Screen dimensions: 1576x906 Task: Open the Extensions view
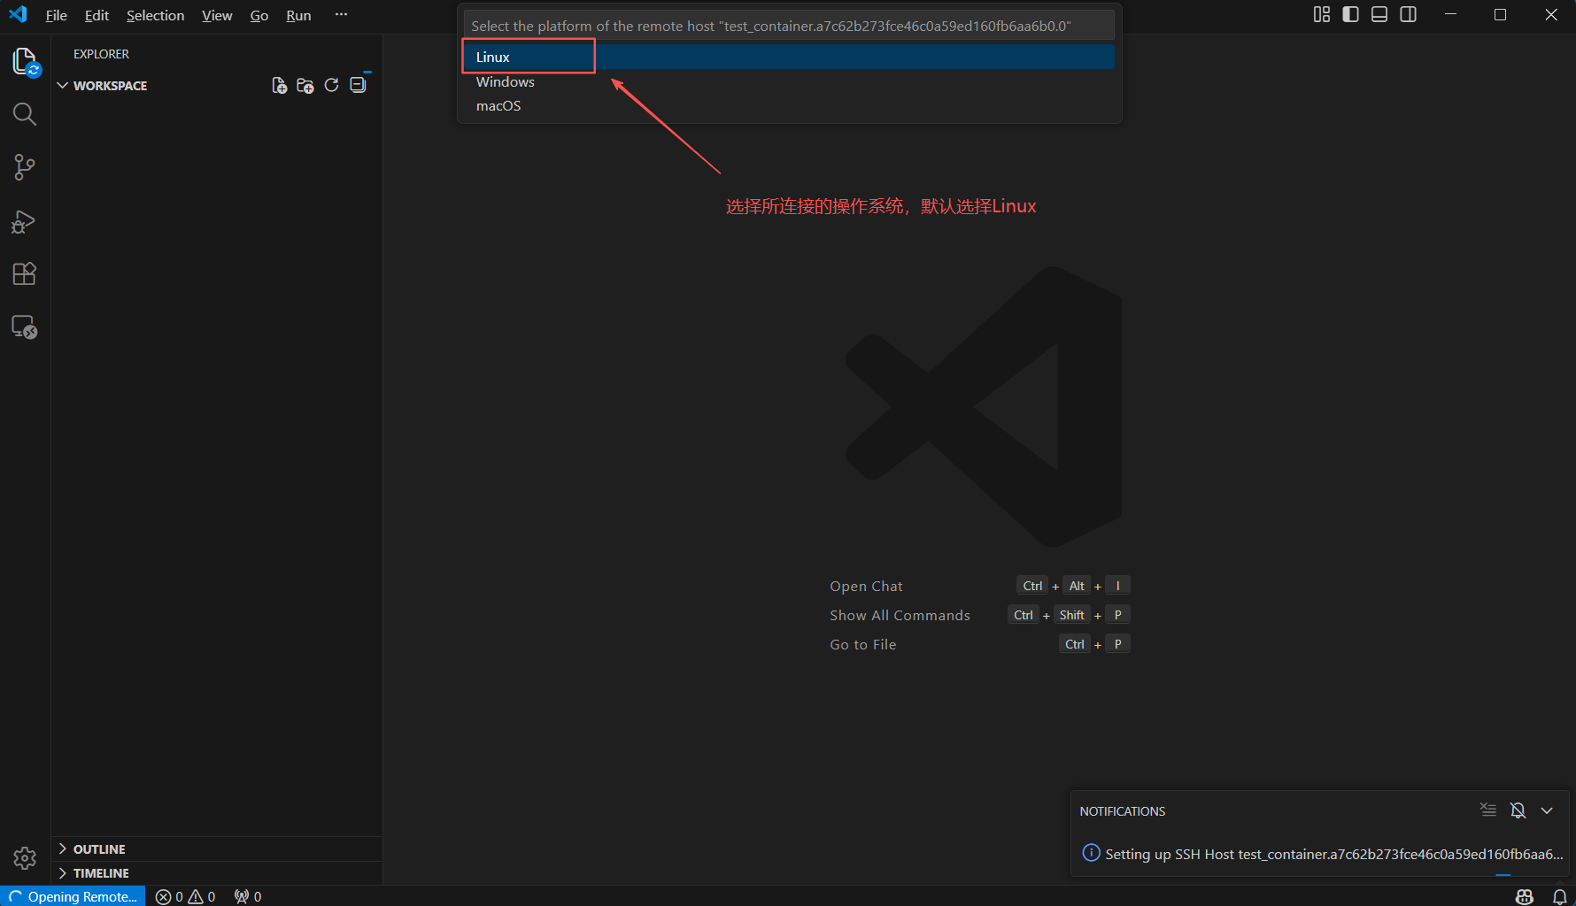click(x=25, y=274)
